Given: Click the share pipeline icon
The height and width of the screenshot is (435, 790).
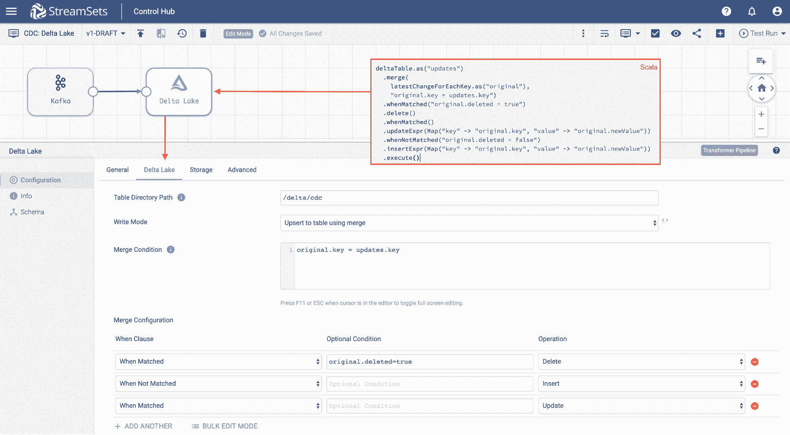Looking at the screenshot, I should [697, 34].
